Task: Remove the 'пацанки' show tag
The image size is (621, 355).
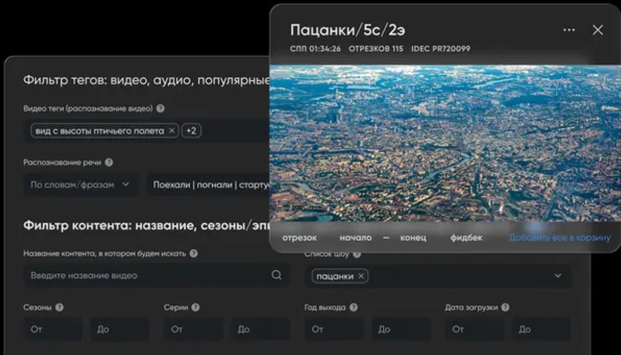Action: point(361,276)
